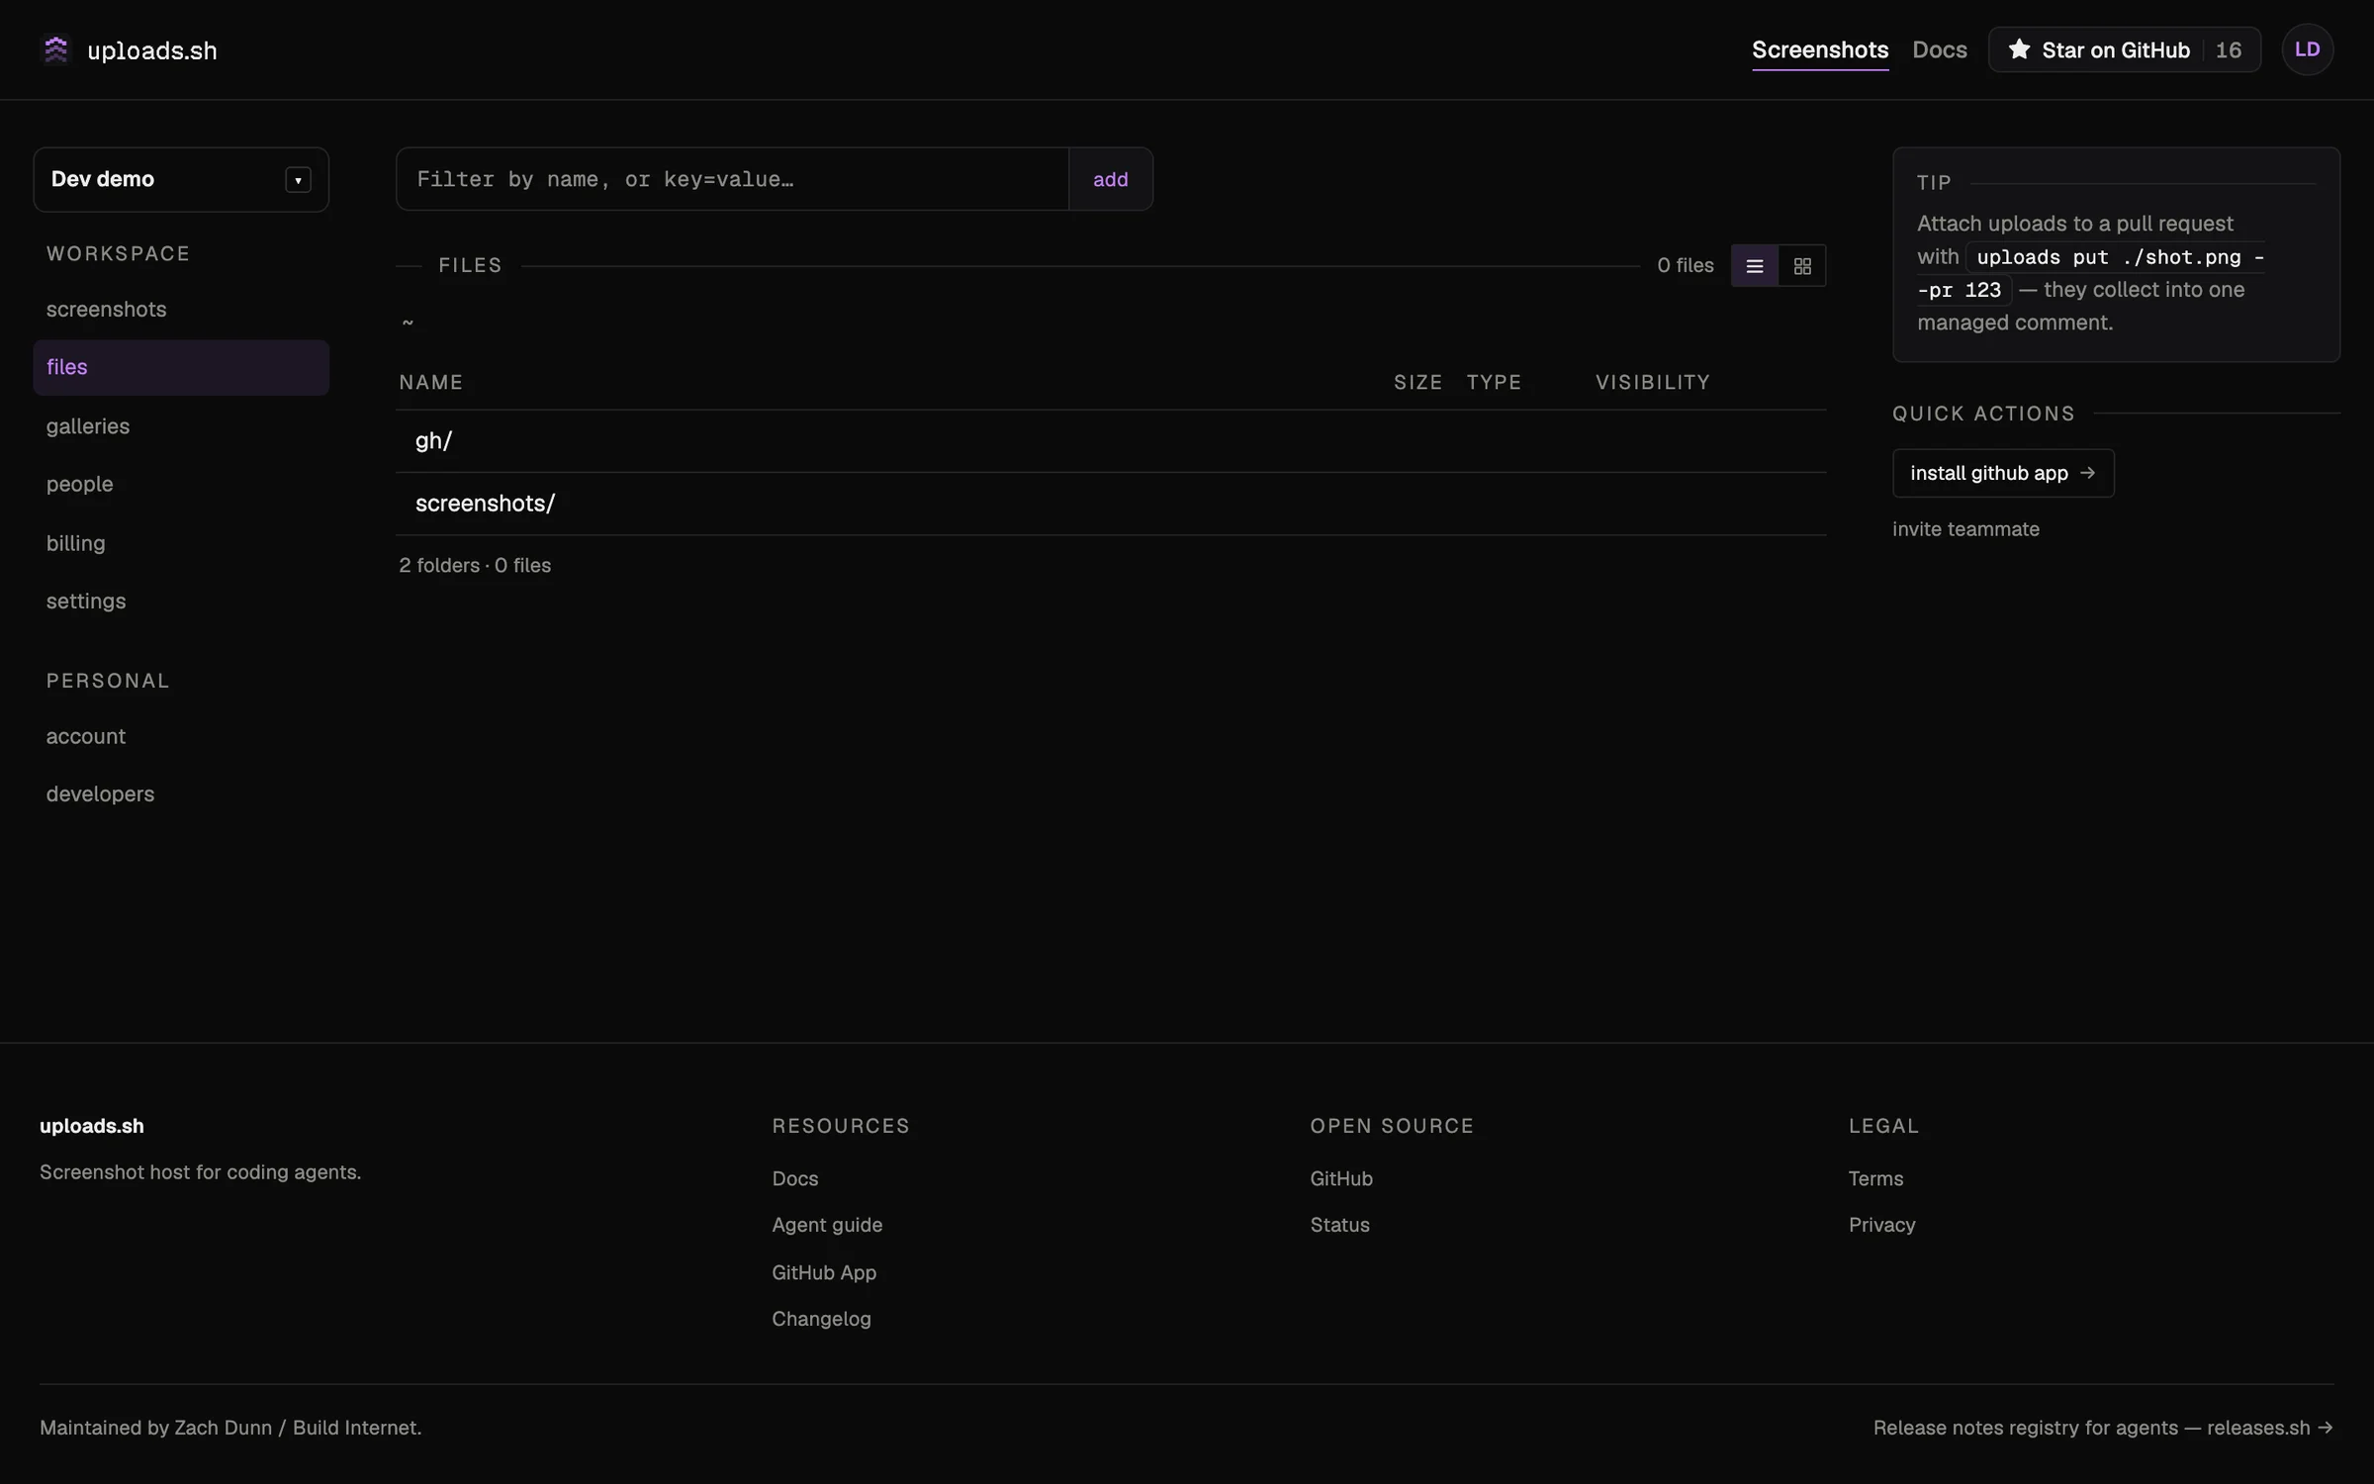Open Docs link in footer Resources
The image size is (2374, 1484).
coord(795,1178)
